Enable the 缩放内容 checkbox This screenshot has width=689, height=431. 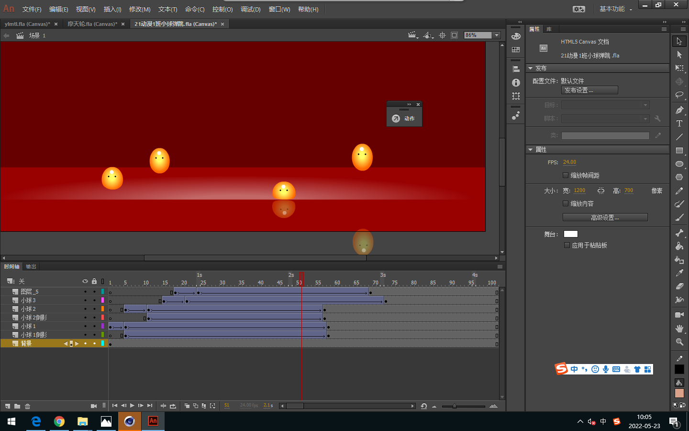click(566, 204)
